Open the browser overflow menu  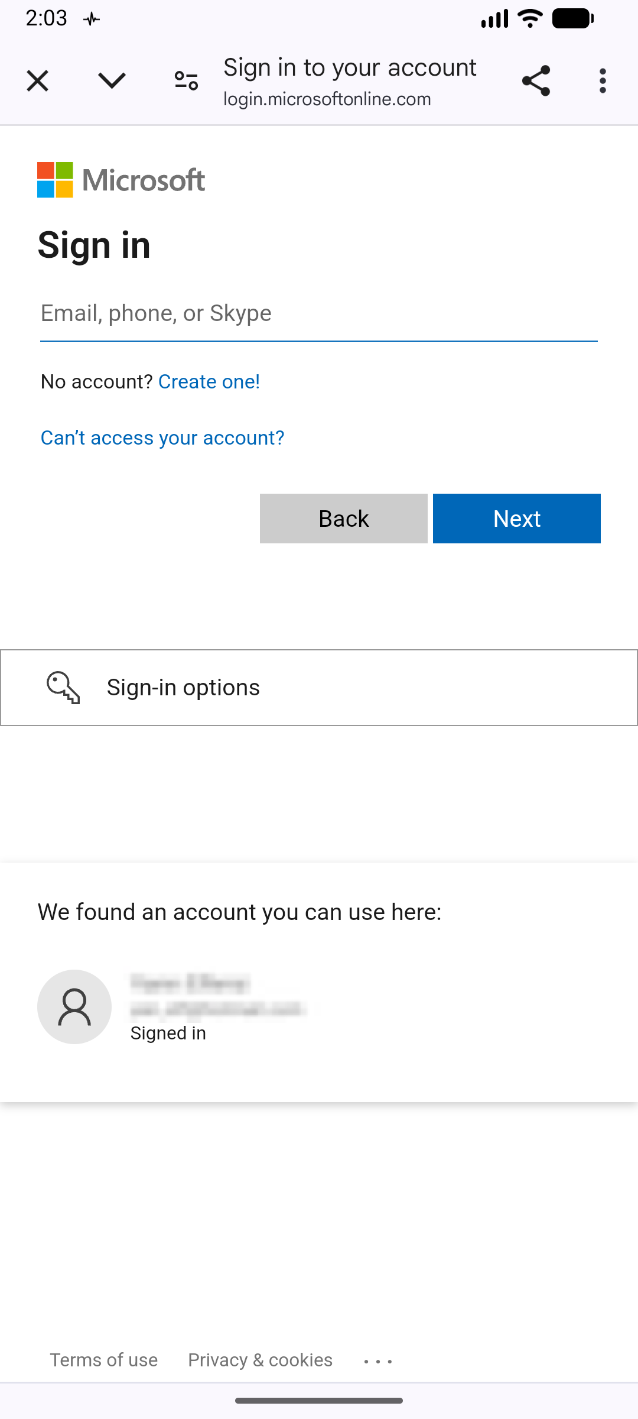coord(602,80)
